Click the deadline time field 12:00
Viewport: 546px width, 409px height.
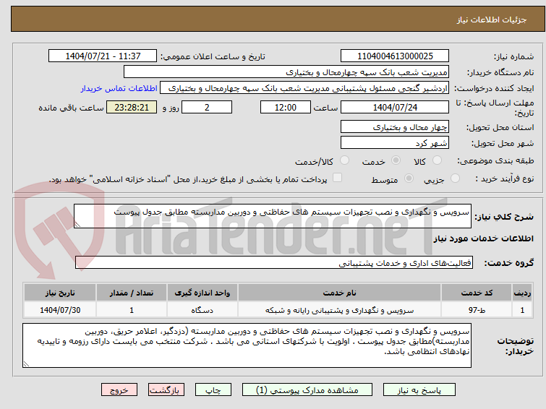point(286,107)
